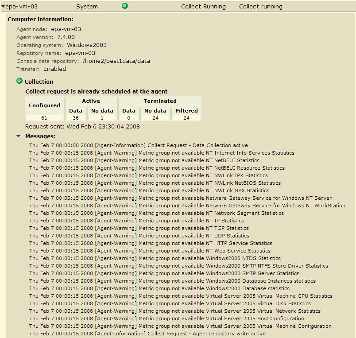Click the Repository name value epa-vm-03
Screen dimensions: 356x338
coord(80,53)
